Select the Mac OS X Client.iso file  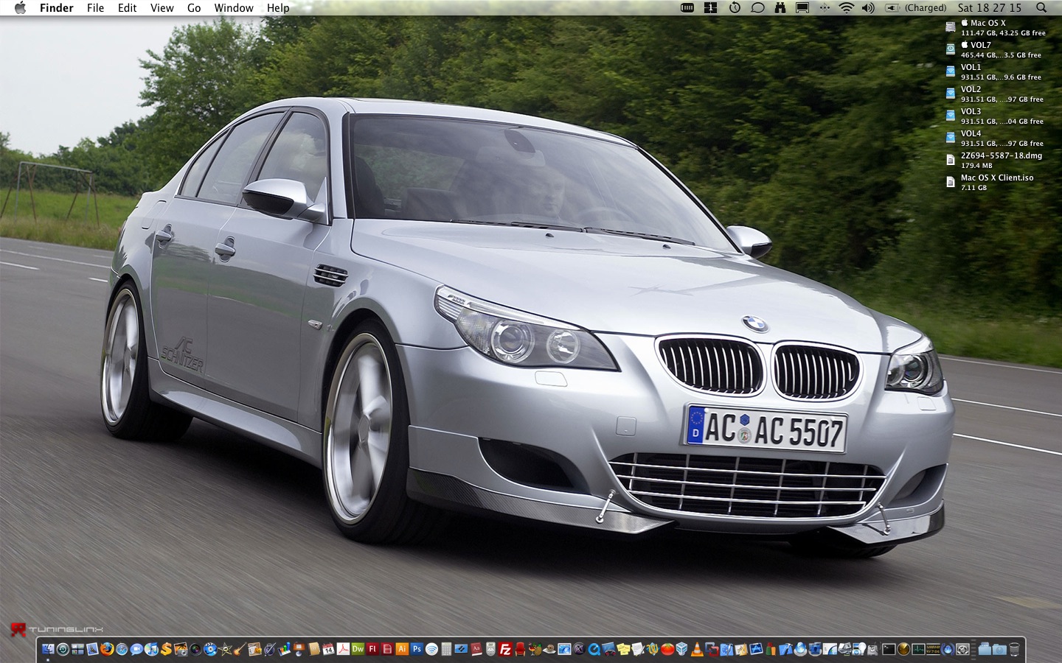[x=951, y=182]
